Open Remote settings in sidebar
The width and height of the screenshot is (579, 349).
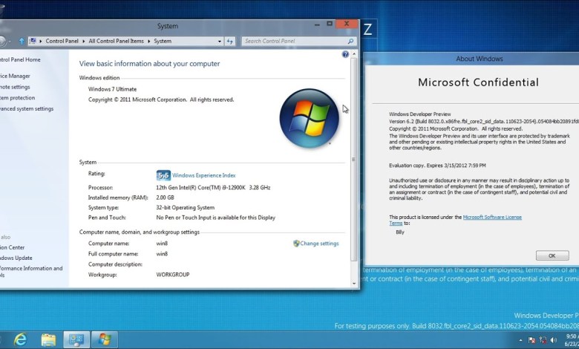pos(15,87)
